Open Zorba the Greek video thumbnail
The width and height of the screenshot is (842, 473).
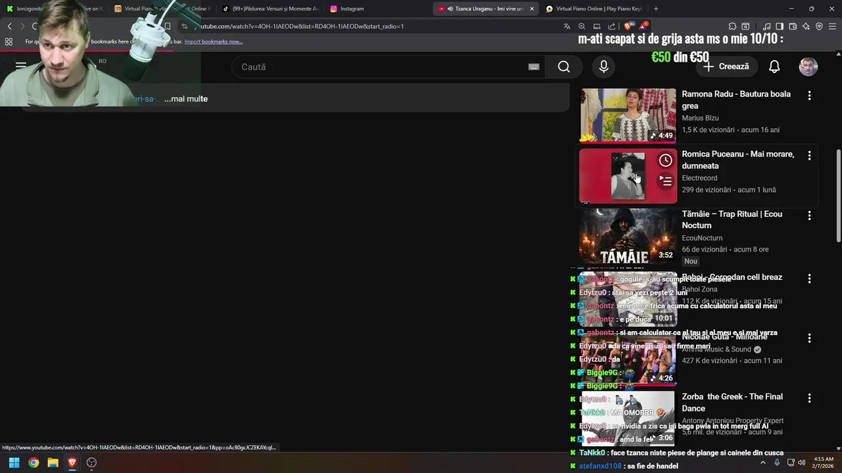(x=628, y=419)
